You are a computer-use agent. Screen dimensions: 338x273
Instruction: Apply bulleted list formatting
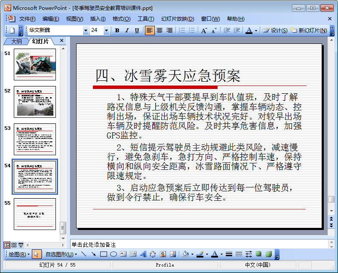[x=192, y=31]
